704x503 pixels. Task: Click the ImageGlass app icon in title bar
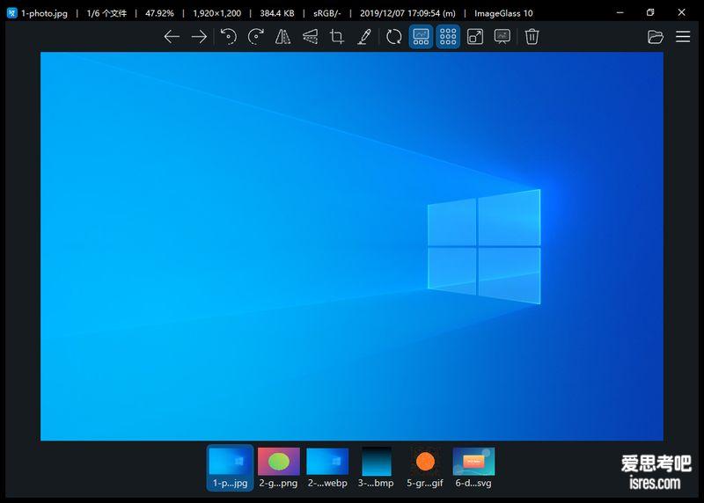[12, 13]
